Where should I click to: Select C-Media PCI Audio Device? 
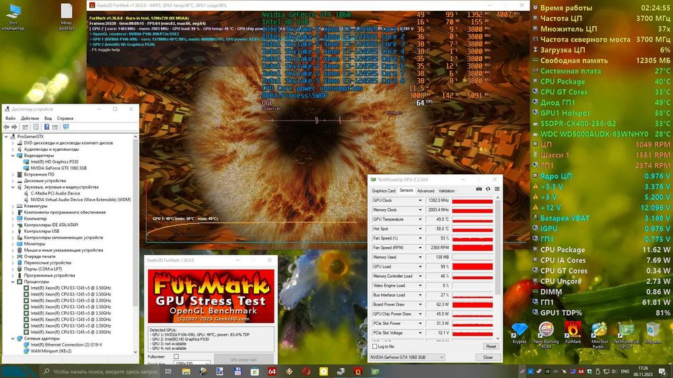click(x=55, y=194)
